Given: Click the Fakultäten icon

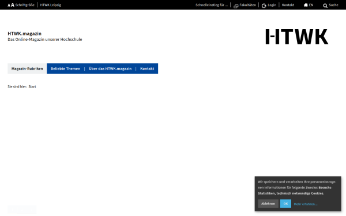Looking at the screenshot, I should 236,6.
